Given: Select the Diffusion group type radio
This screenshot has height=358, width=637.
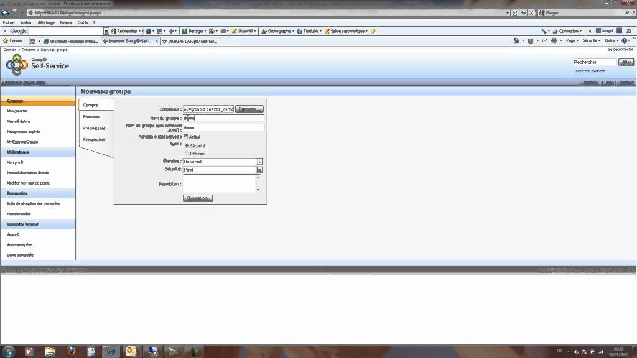Looking at the screenshot, I should (x=187, y=154).
